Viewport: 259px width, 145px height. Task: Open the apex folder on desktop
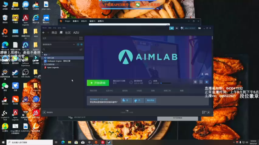pyautogui.click(x=36, y=33)
